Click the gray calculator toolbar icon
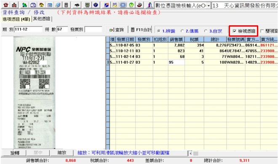The width and height of the screenshot is (278, 164). (x=66, y=5)
